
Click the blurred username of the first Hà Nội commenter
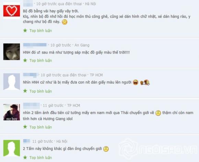point(28,3)
